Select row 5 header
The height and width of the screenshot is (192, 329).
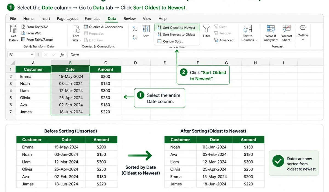[x=11, y=98]
